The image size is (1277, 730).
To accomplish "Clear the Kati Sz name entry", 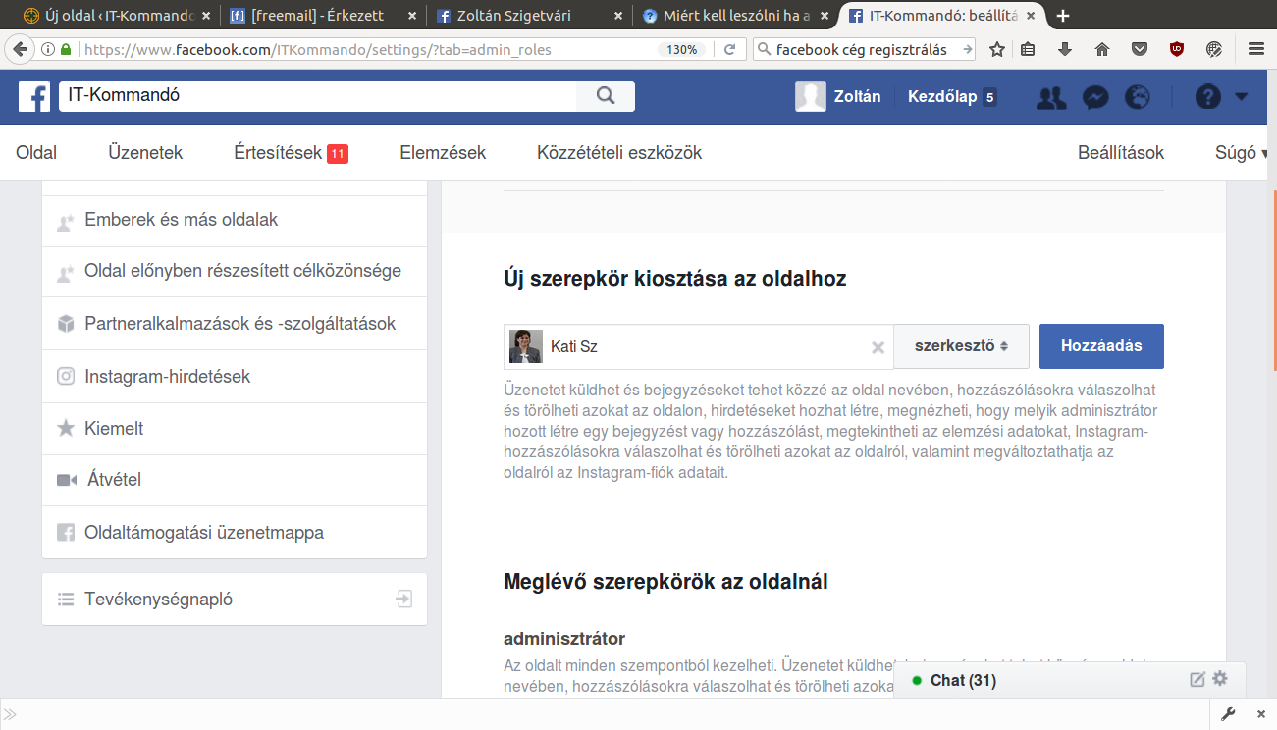I will coord(878,347).
